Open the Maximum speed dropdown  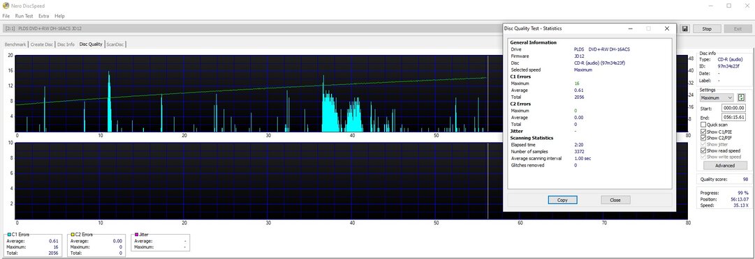pos(717,98)
